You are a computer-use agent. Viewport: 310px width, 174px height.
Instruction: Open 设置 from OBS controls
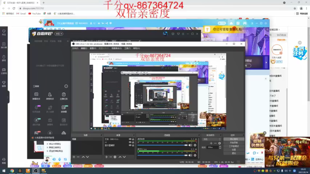coord(234,150)
